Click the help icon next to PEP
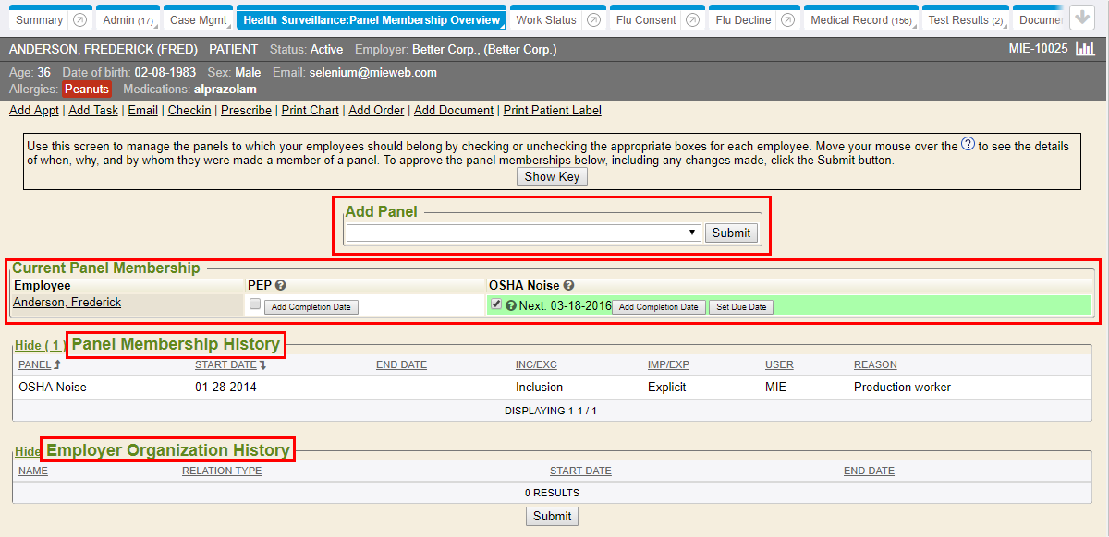Image resolution: width=1109 pixels, height=537 pixels. tap(280, 286)
